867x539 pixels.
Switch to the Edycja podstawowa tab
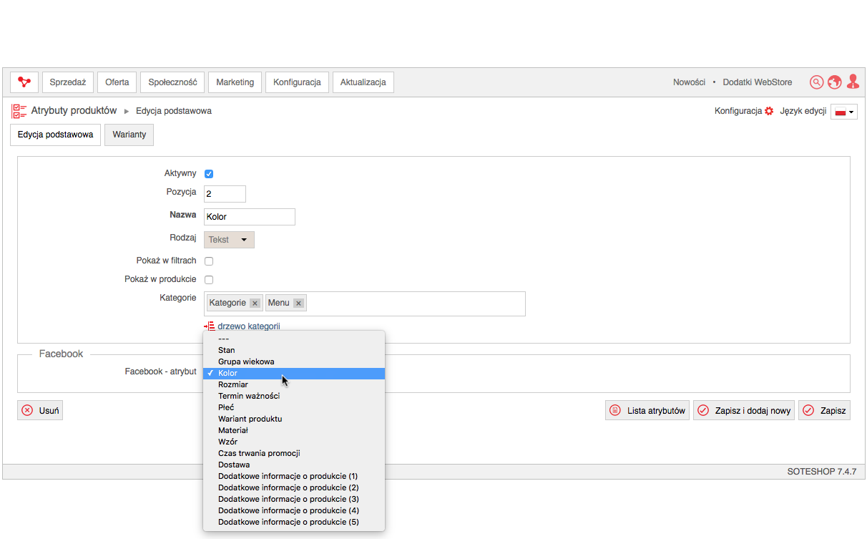pyautogui.click(x=56, y=135)
